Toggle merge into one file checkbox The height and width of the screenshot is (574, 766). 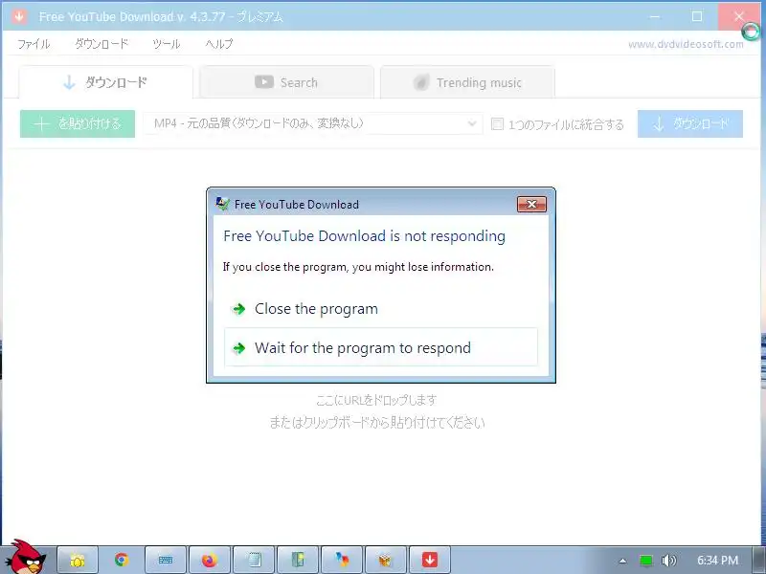[x=497, y=124]
